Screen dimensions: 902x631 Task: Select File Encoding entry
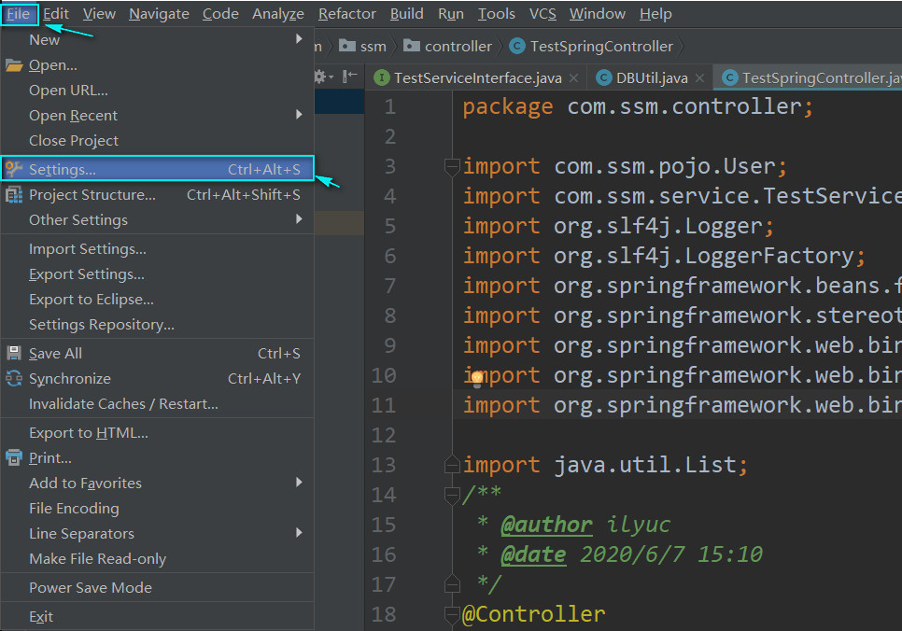[x=157, y=509]
